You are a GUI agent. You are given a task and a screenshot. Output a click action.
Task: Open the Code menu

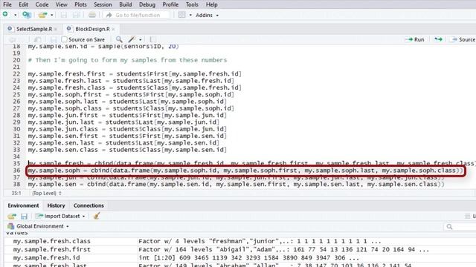click(x=42, y=4)
